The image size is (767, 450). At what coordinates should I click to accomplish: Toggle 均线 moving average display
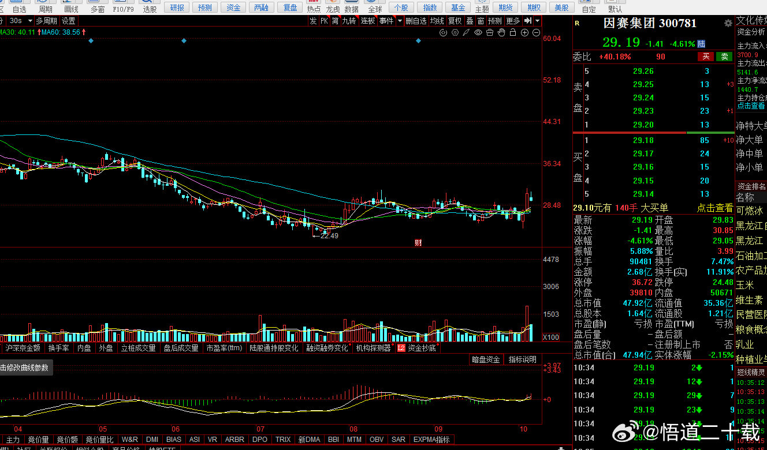[437, 21]
